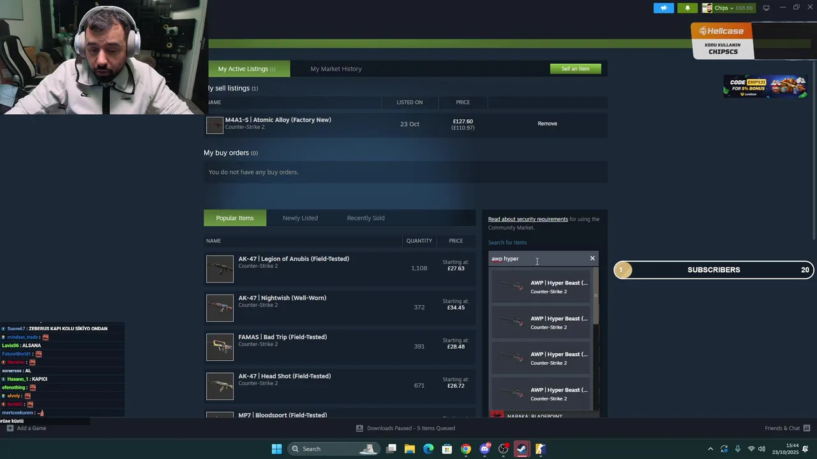Open the Windows Start menu

coord(276,449)
